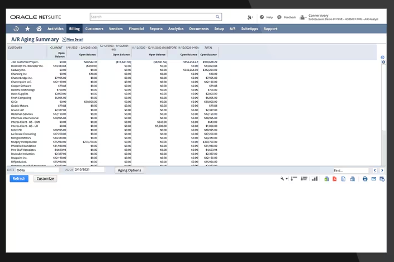The image size is (394, 262).
Task: Schedule the report calendar-clock icon
Action: 382,179
